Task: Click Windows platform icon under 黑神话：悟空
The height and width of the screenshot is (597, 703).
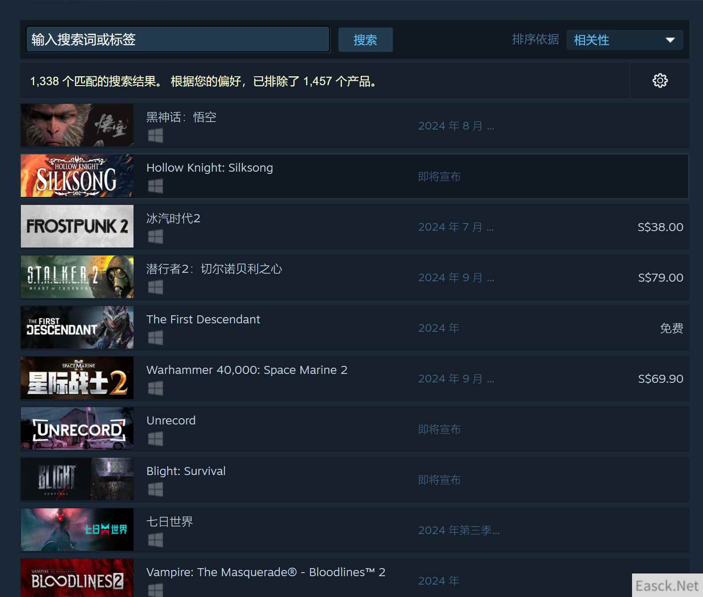Action: (x=155, y=136)
